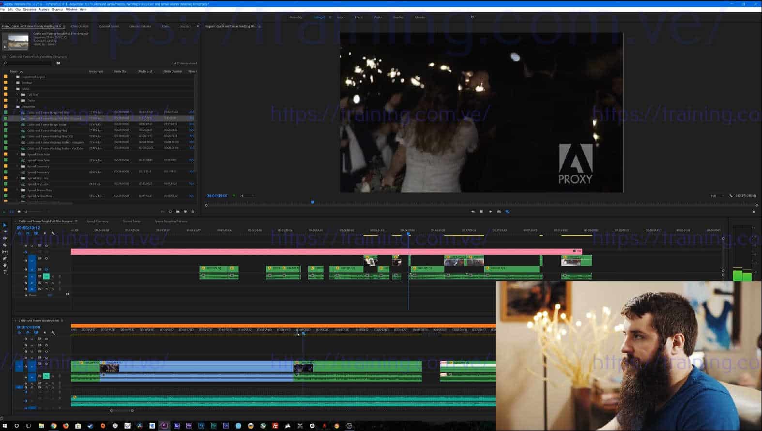Open the workspace bar overflow chevrons
The height and width of the screenshot is (431, 762).
[472, 17]
